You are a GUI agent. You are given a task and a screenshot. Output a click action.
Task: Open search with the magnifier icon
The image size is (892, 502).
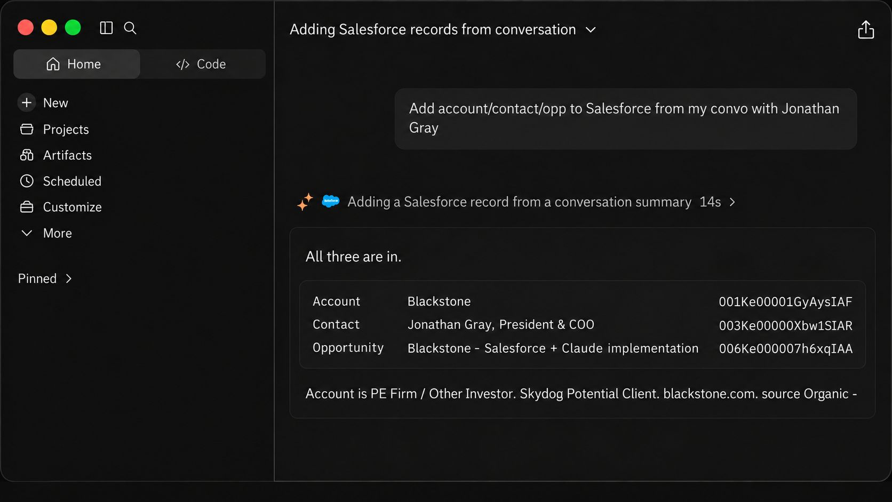[130, 28]
